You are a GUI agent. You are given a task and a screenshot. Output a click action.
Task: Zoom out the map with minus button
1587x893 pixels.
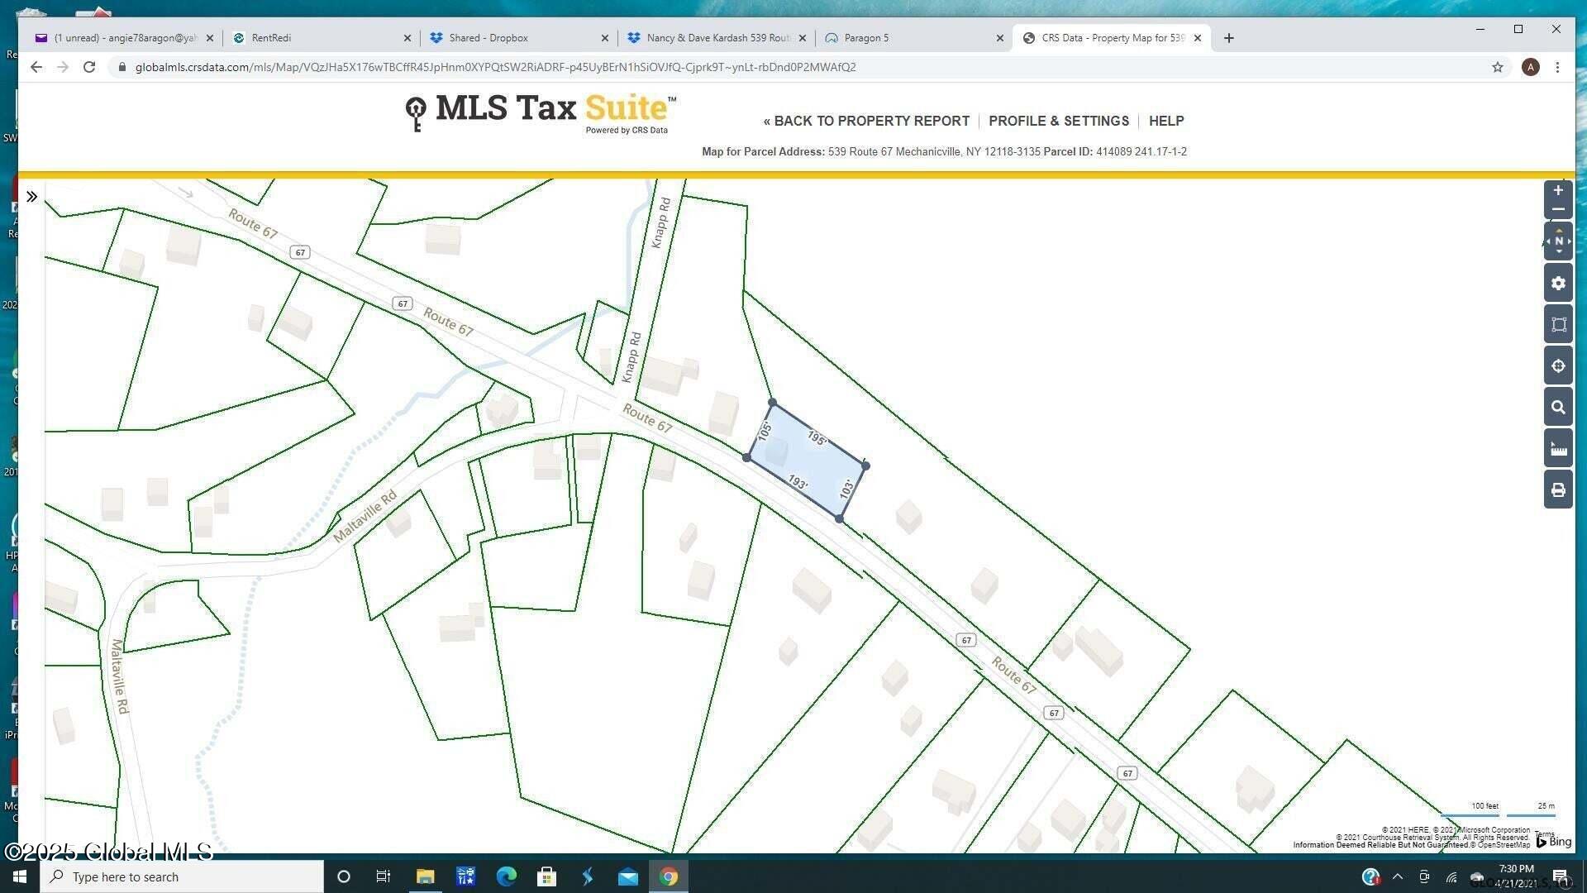tap(1557, 210)
